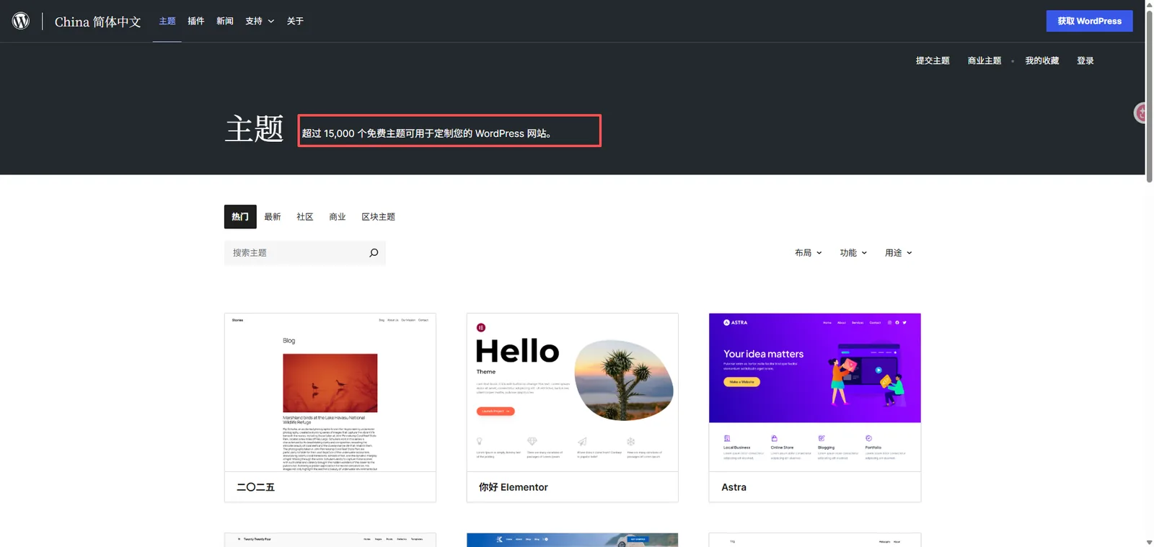The height and width of the screenshot is (547, 1154).
Task: Click the 登录 link
Action: 1085,61
